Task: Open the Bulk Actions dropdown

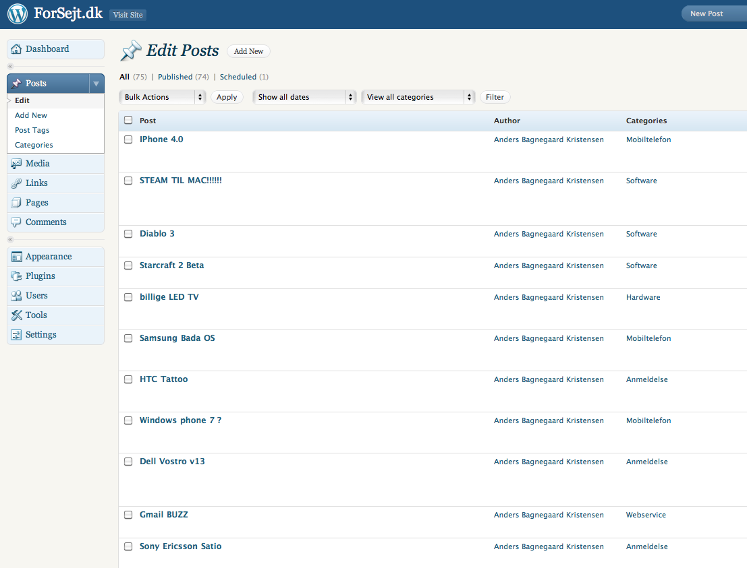Action: pyautogui.click(x=163, y=97)
